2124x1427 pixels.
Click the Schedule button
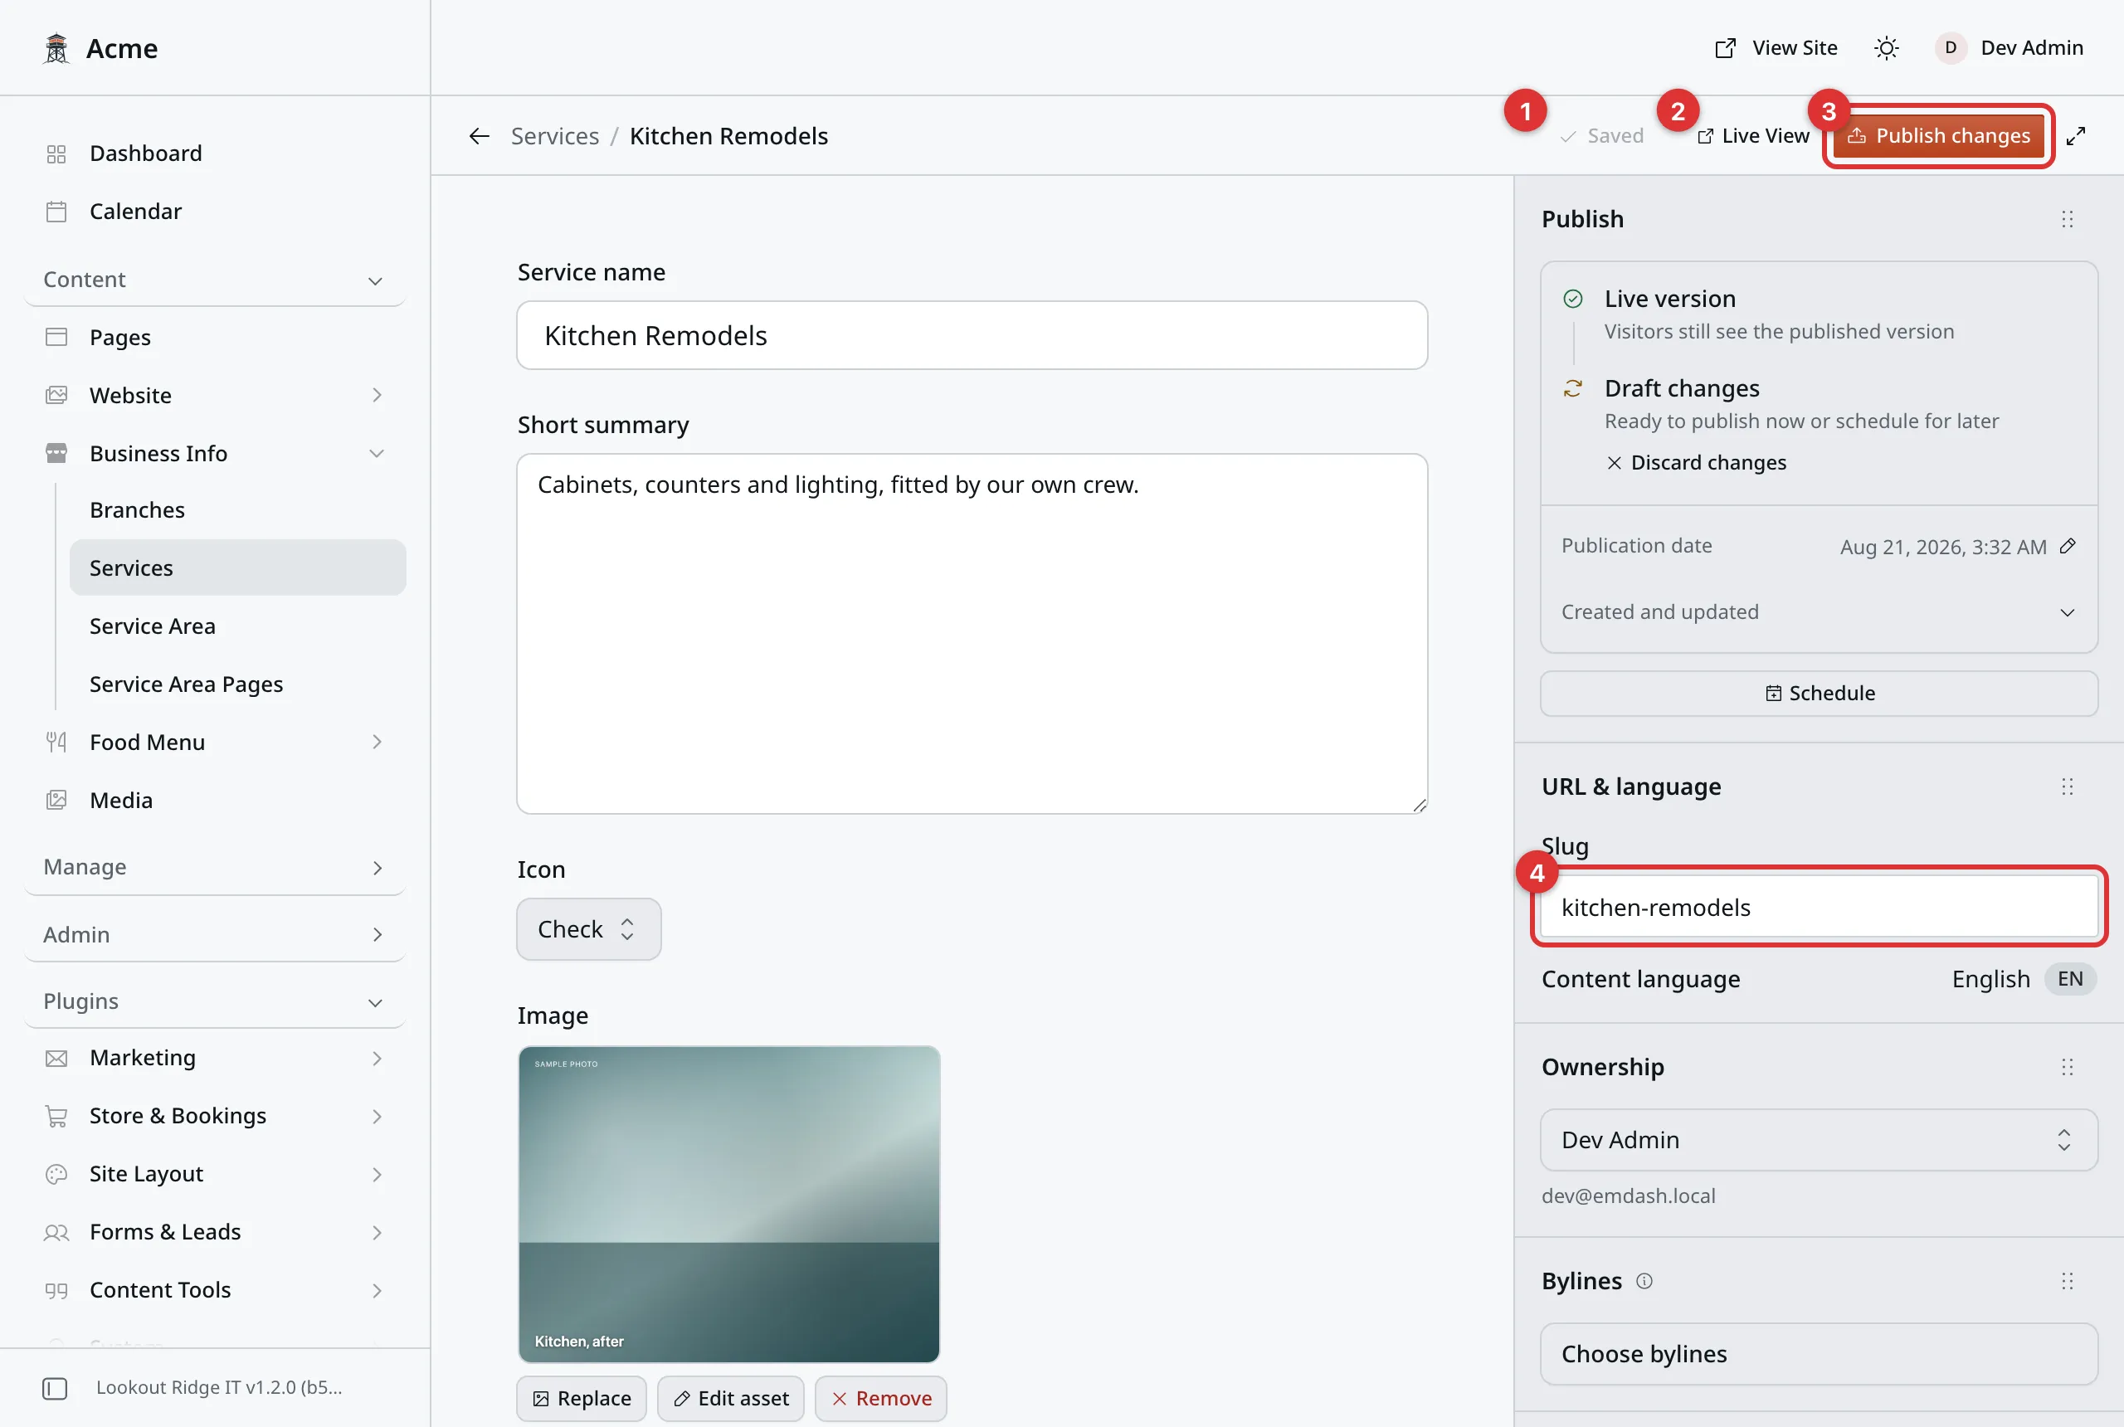[x=1820, y=694]
